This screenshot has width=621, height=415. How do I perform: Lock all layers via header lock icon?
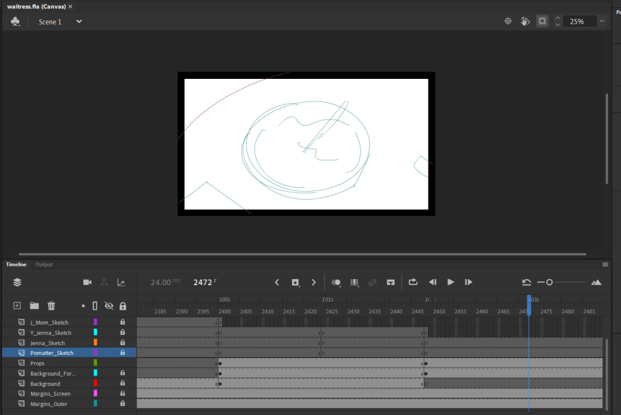(x=123, y=306)
